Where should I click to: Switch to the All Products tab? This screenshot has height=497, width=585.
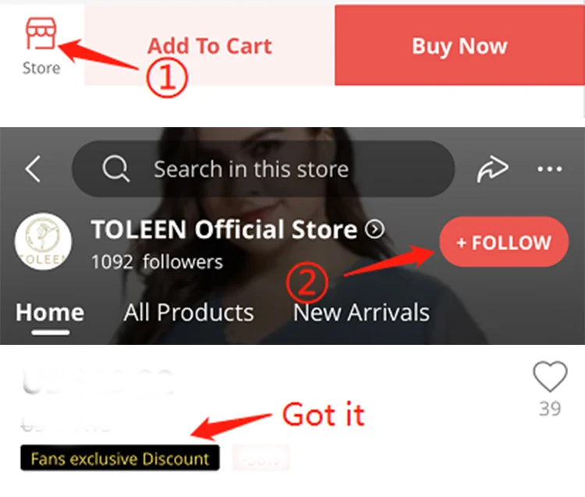click(x=189, y=312)
